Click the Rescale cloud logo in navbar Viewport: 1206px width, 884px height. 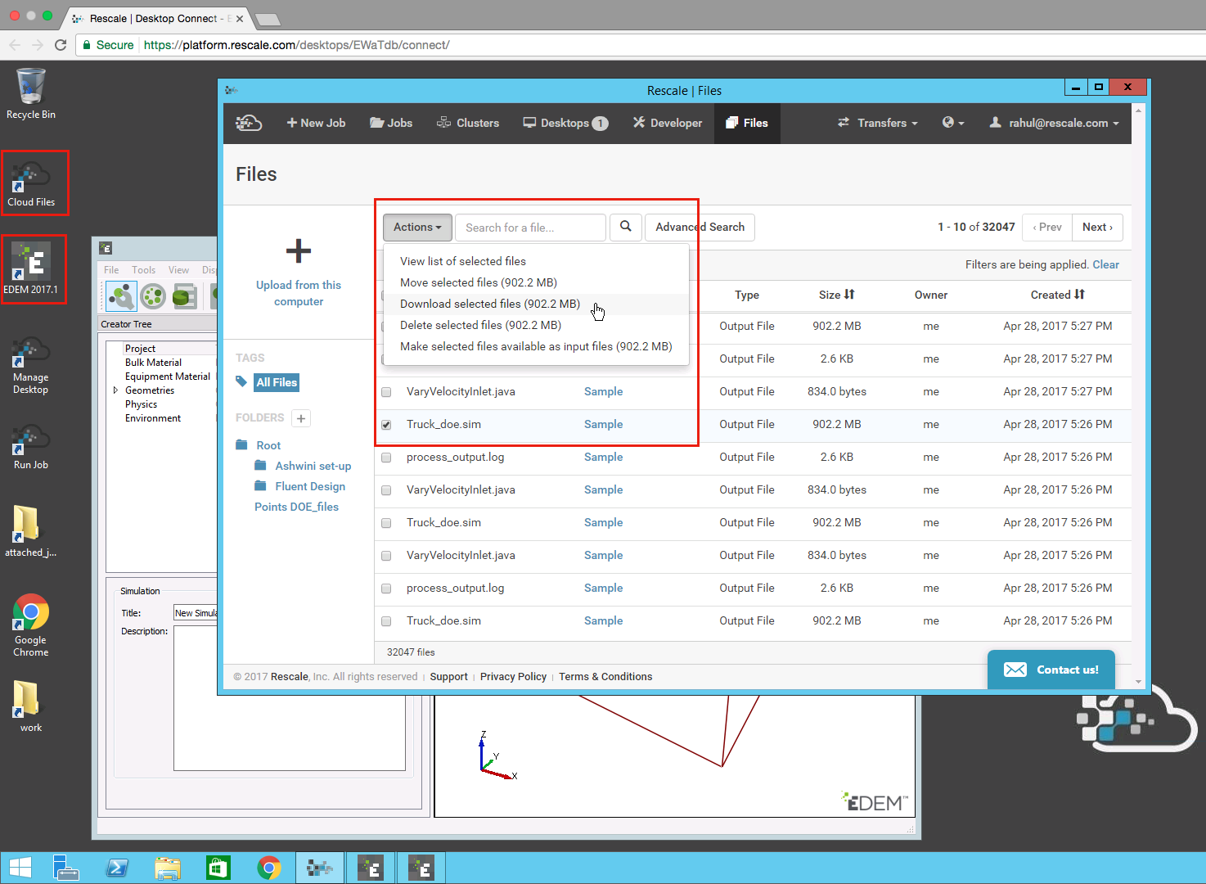coord(249,123)
